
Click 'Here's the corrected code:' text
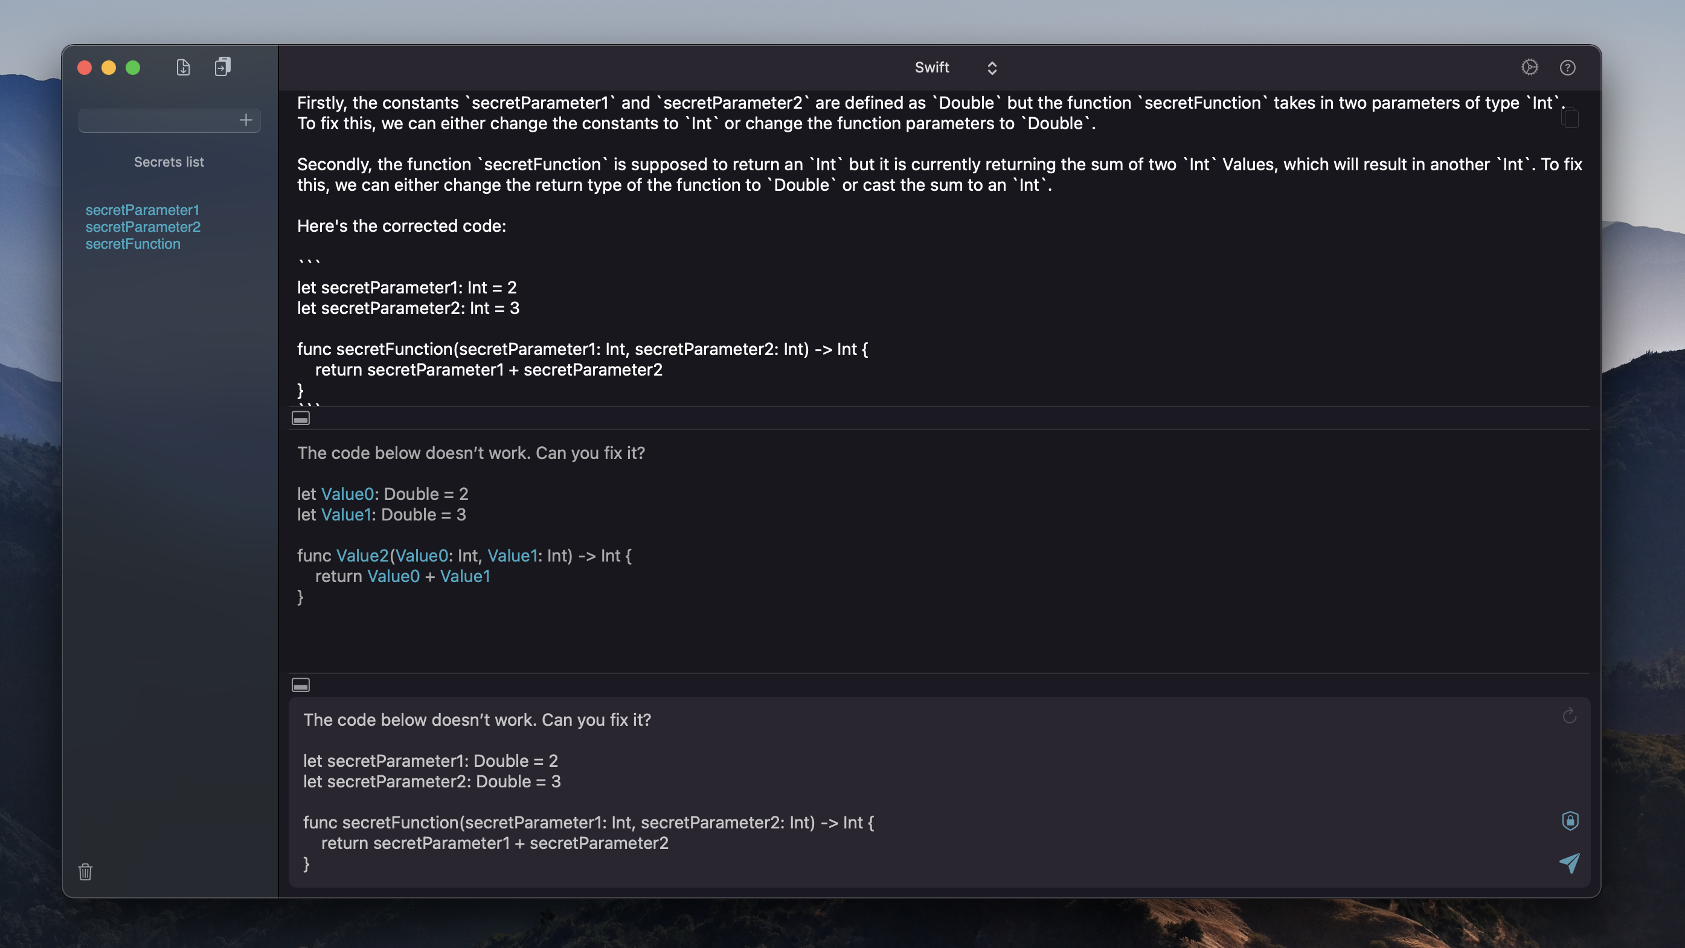pyautogui.click(x=402, y=226)
